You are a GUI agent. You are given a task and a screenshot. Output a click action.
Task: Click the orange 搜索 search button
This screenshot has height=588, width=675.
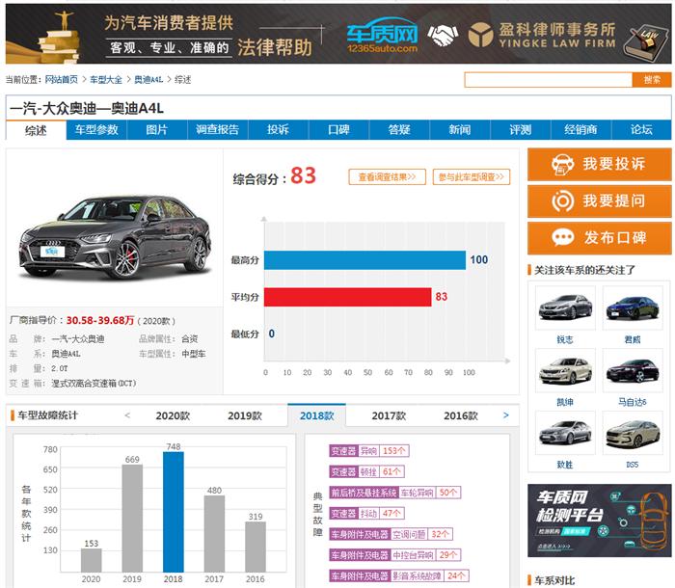(652, 80)
